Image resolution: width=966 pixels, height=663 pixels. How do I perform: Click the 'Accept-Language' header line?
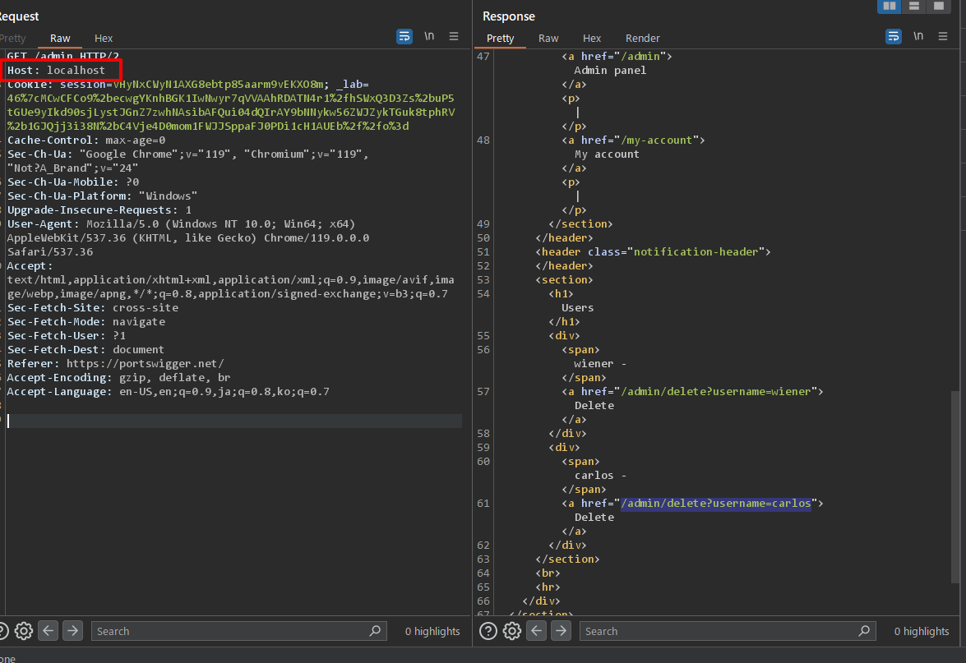coord(169,392)
